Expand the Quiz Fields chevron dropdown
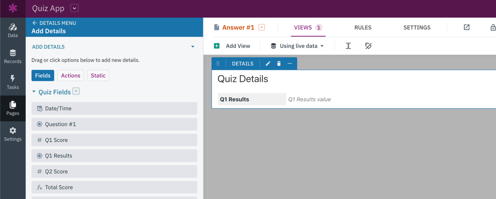Image resolution: width=496 pixels, height=199 pixels. click(x=76, y=91)
